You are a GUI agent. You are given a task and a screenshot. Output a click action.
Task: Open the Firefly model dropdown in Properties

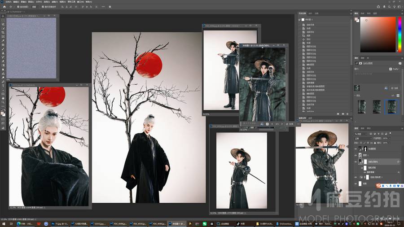tap(394, 69)
